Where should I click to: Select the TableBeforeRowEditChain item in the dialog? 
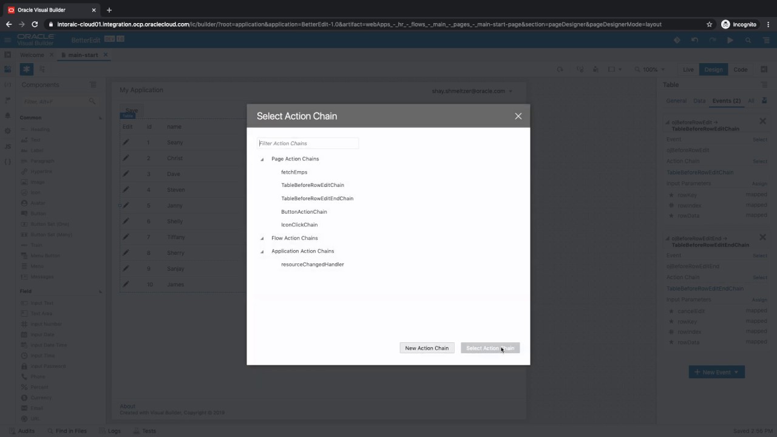point(313,185)
